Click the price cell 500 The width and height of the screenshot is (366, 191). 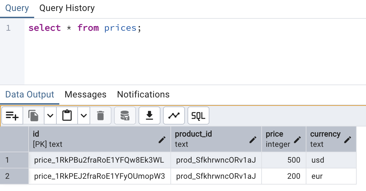[x=284, y=160]
